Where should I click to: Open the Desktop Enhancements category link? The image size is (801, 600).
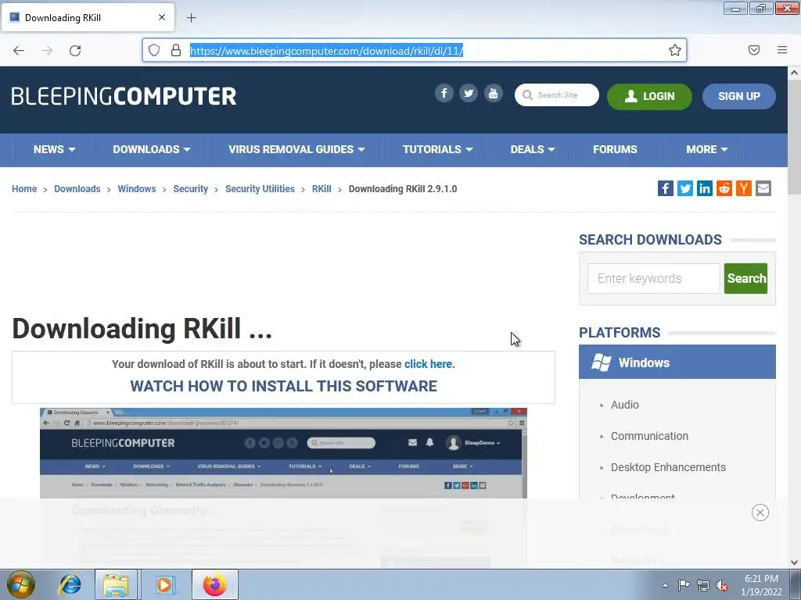pyautogui.click(x=668, y=467)
